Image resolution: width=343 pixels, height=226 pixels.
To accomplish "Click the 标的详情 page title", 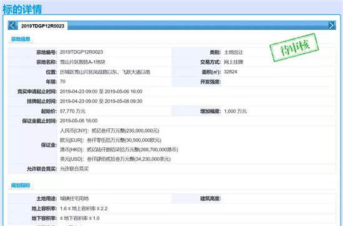I will [x=22, y=9].
